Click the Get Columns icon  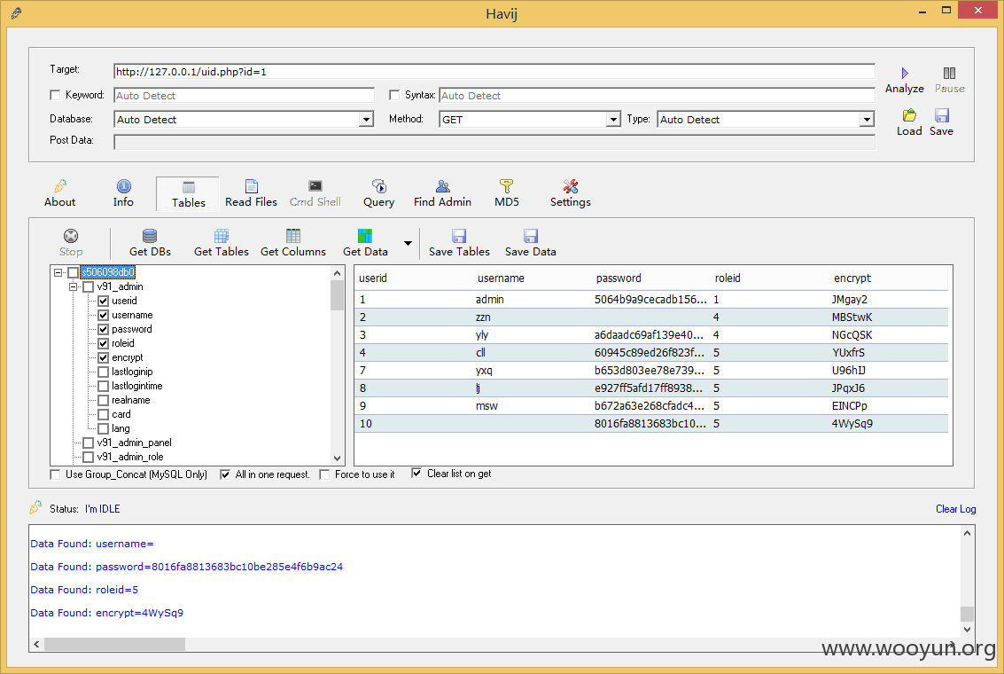pos(293,236)
